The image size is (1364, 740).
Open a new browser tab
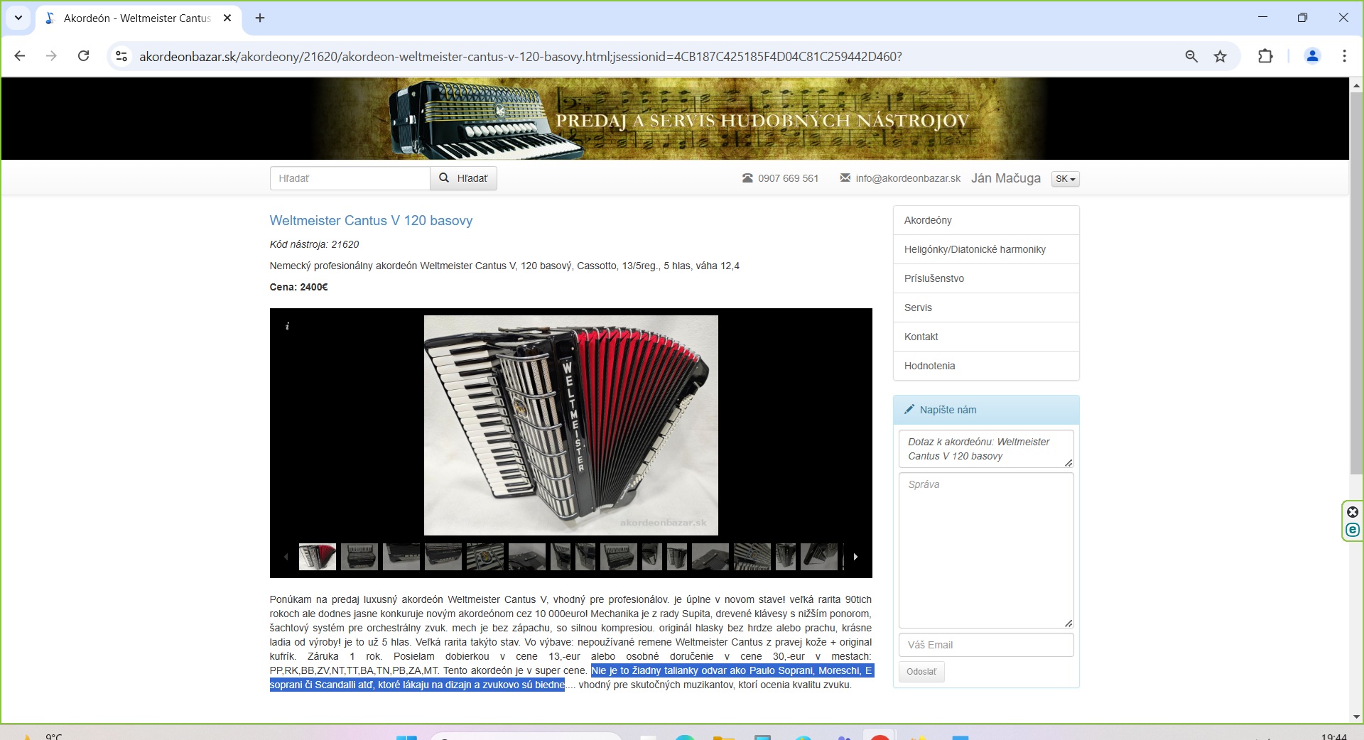tap(260, 18)
